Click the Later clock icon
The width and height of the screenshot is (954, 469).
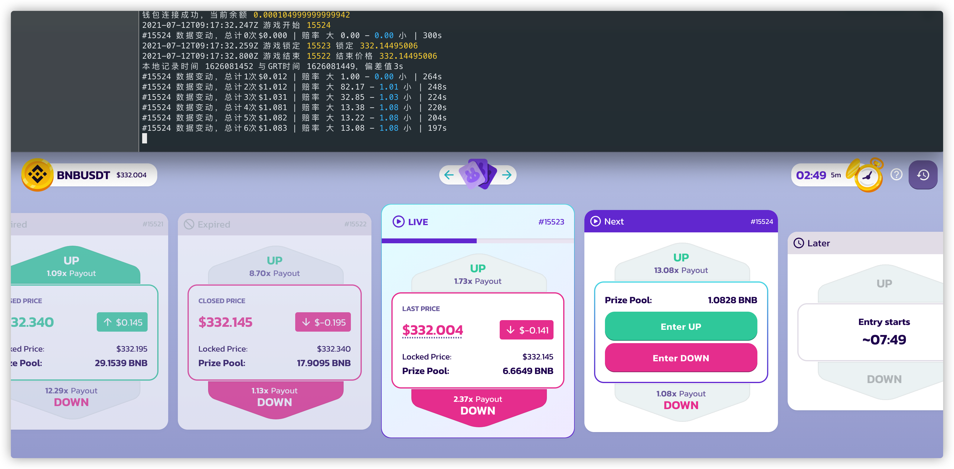coord(799,243)
